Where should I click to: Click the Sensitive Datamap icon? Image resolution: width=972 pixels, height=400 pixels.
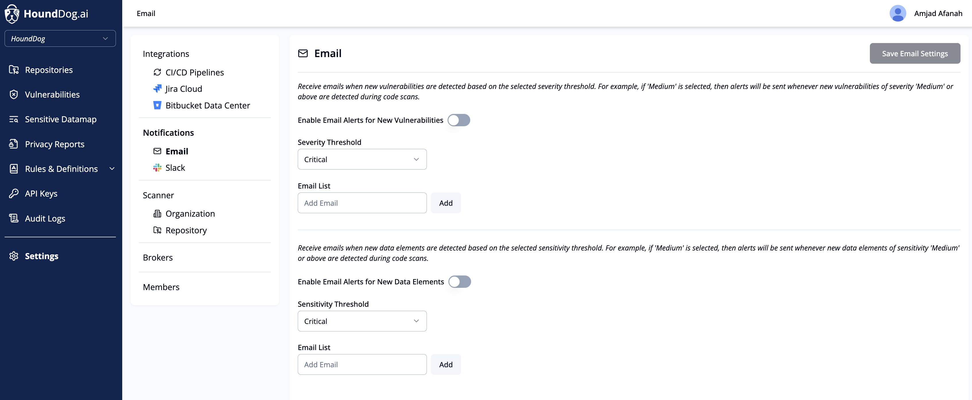14,119
